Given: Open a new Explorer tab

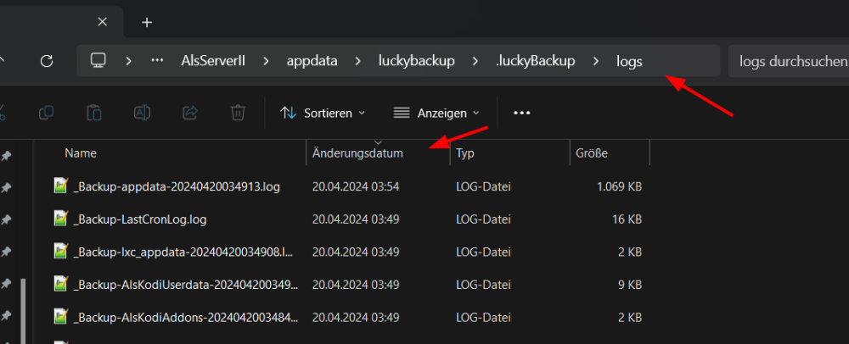Looking at the screenshot, I should (x=147, y=22).
